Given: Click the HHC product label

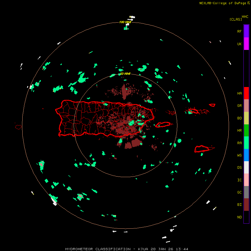Looking at the screenshot, I should coord(245,16).
